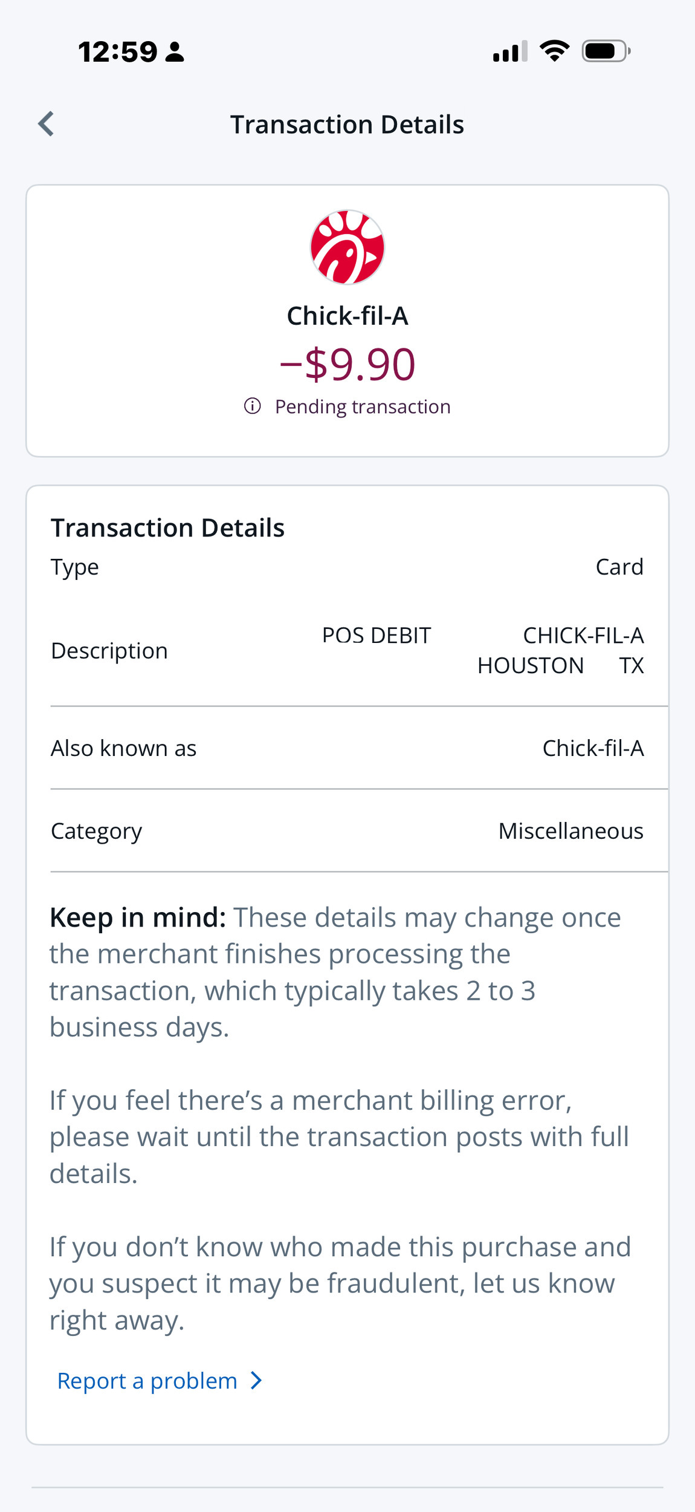Tap the chevron beside Report a problem
This screenshot has width=695, height=1512.
click(256, 1381)
